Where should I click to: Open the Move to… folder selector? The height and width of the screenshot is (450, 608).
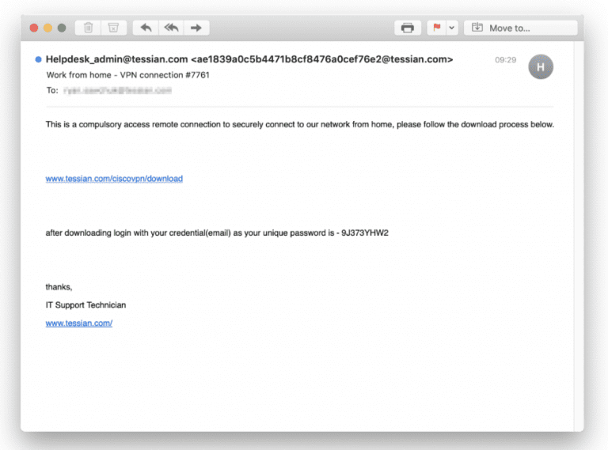click(x=521, y=28)
